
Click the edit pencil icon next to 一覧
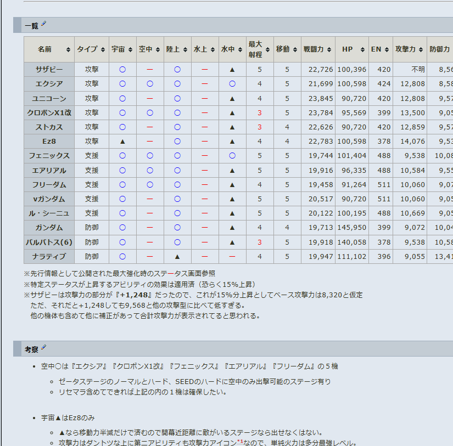click(x=43, y=24)
